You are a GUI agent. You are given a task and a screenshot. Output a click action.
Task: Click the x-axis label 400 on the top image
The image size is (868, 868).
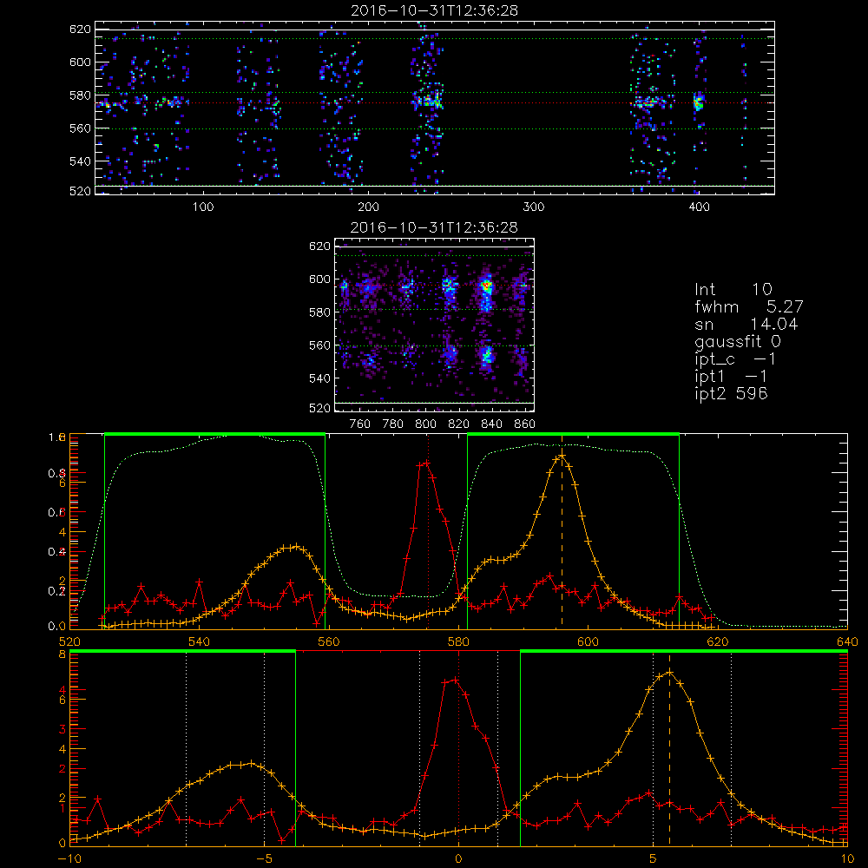pyautogui.click(x=699, y=207)
